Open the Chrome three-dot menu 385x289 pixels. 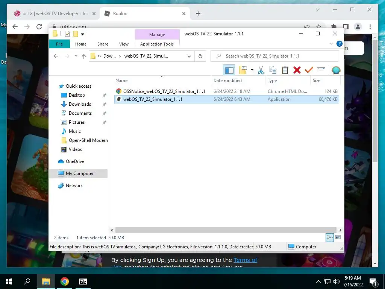(x=370, y=27)
